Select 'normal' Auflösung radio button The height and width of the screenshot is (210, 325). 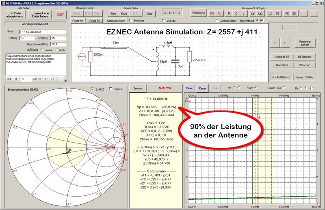pos(42,50)
